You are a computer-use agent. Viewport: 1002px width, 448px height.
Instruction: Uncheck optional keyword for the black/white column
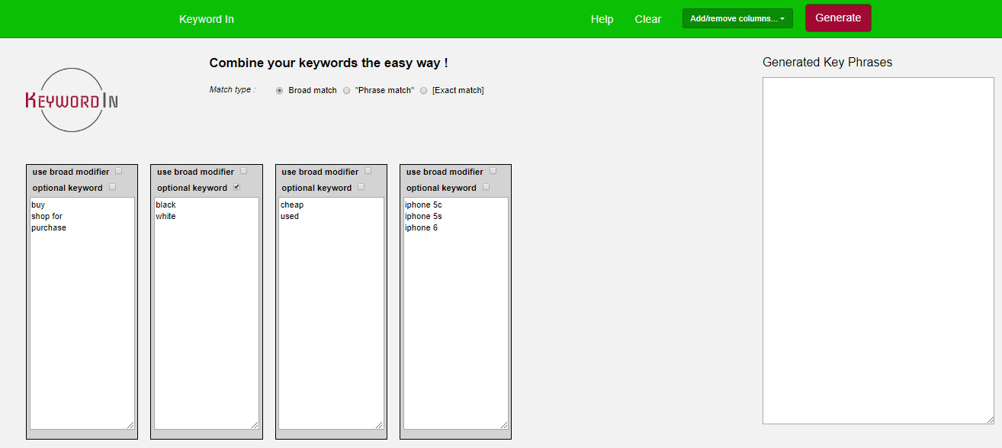click(236, 187)
